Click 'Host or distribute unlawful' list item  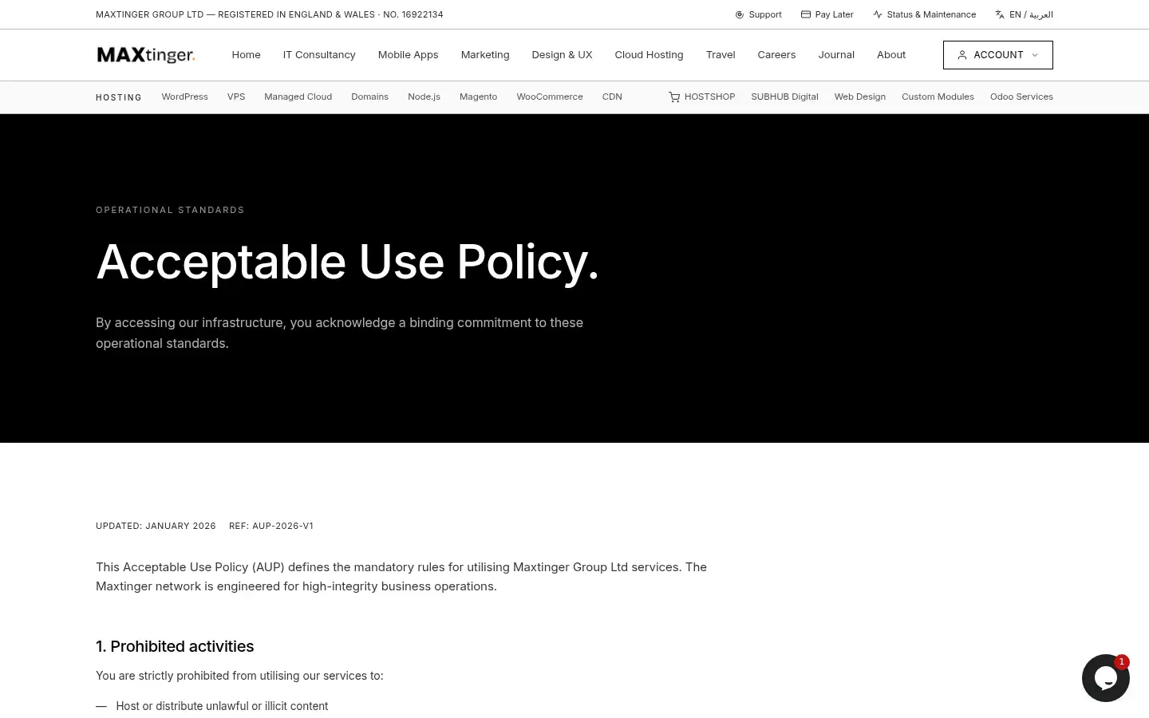(222, 706)
